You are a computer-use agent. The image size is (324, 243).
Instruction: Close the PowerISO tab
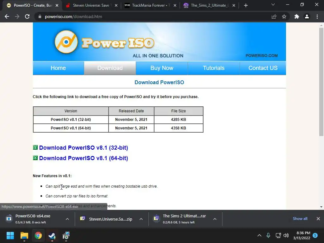57,5
